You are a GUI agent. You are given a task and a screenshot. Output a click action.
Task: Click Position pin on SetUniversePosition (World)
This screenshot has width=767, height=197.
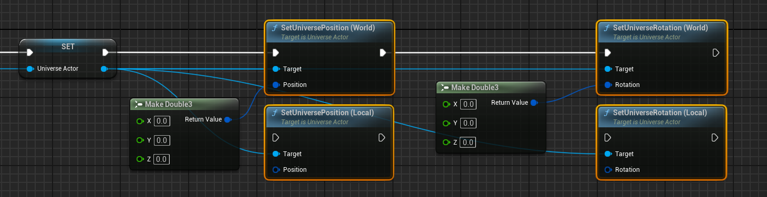click(276, 84)
